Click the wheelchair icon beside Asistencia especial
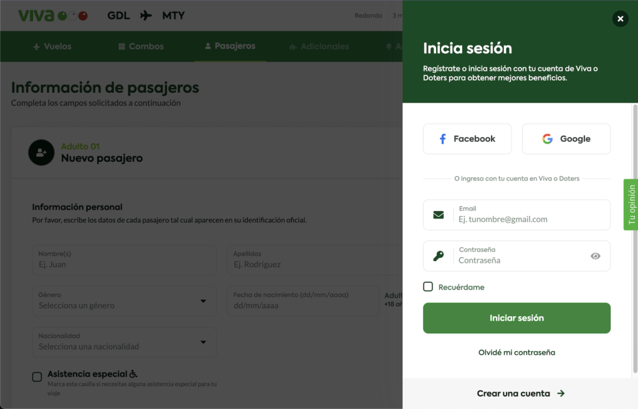The width and height of the screenshot is (638, 409). [133, 374]
